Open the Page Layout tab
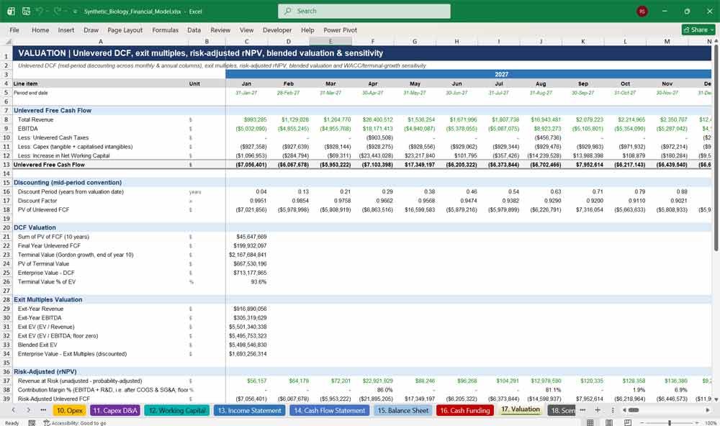This screenshot has height=426, width=720. (125, 30)
